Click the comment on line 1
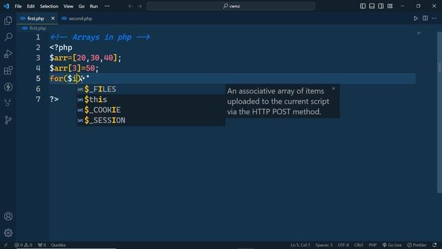The image size is (442, 249). point(100,37)
